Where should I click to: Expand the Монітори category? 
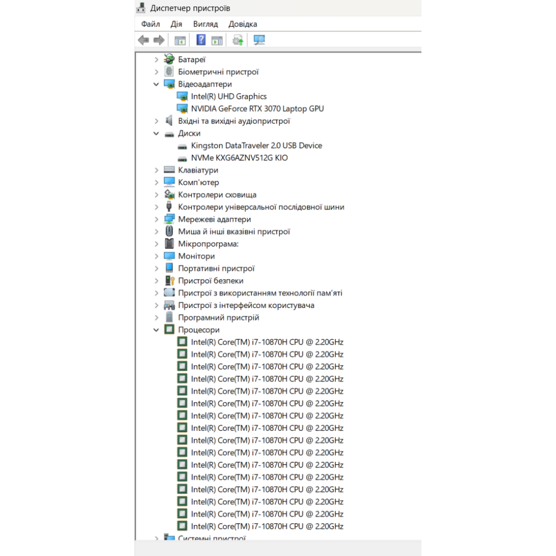tap(156, 256)
